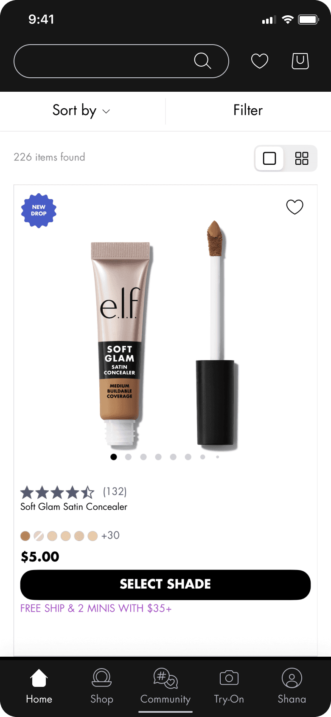Open the Filter options

[x=248, y=110]
